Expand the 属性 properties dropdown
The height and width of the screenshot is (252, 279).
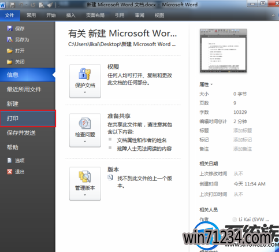(206, 84)
